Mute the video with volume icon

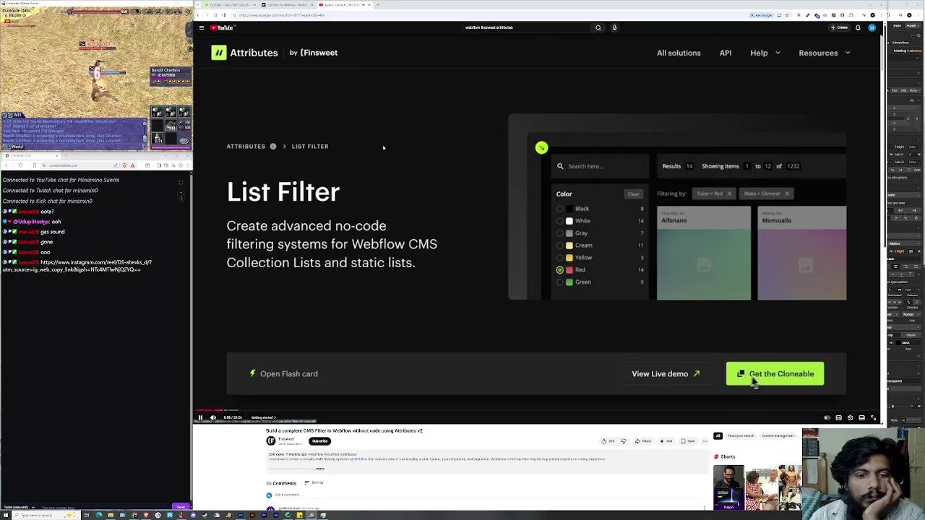click(x=212, y=417)
